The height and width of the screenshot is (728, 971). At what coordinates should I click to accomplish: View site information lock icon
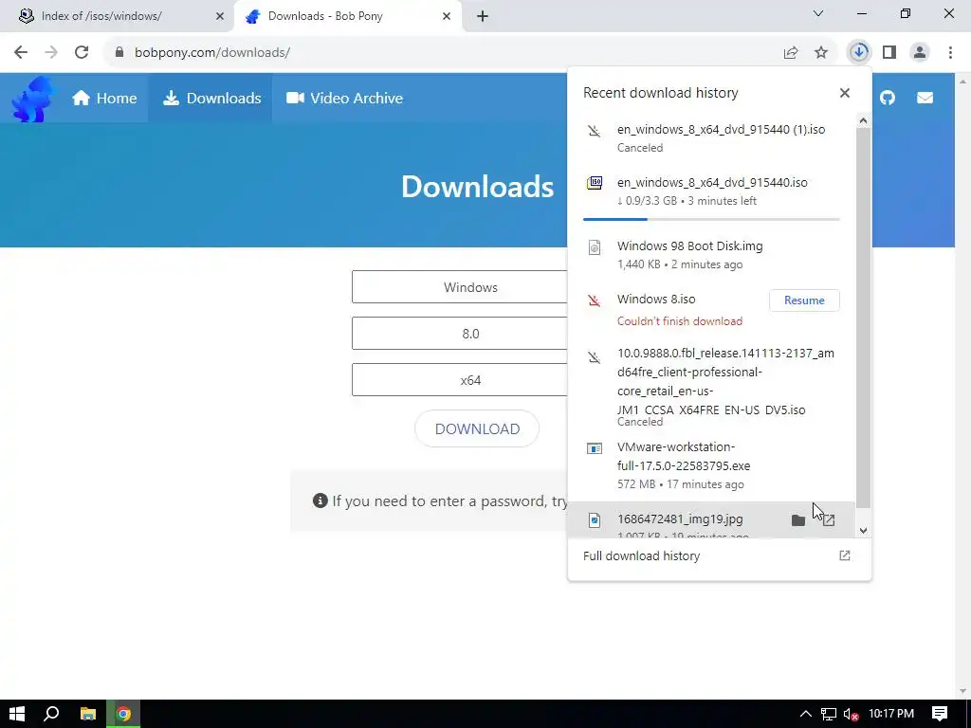[119, 52]
